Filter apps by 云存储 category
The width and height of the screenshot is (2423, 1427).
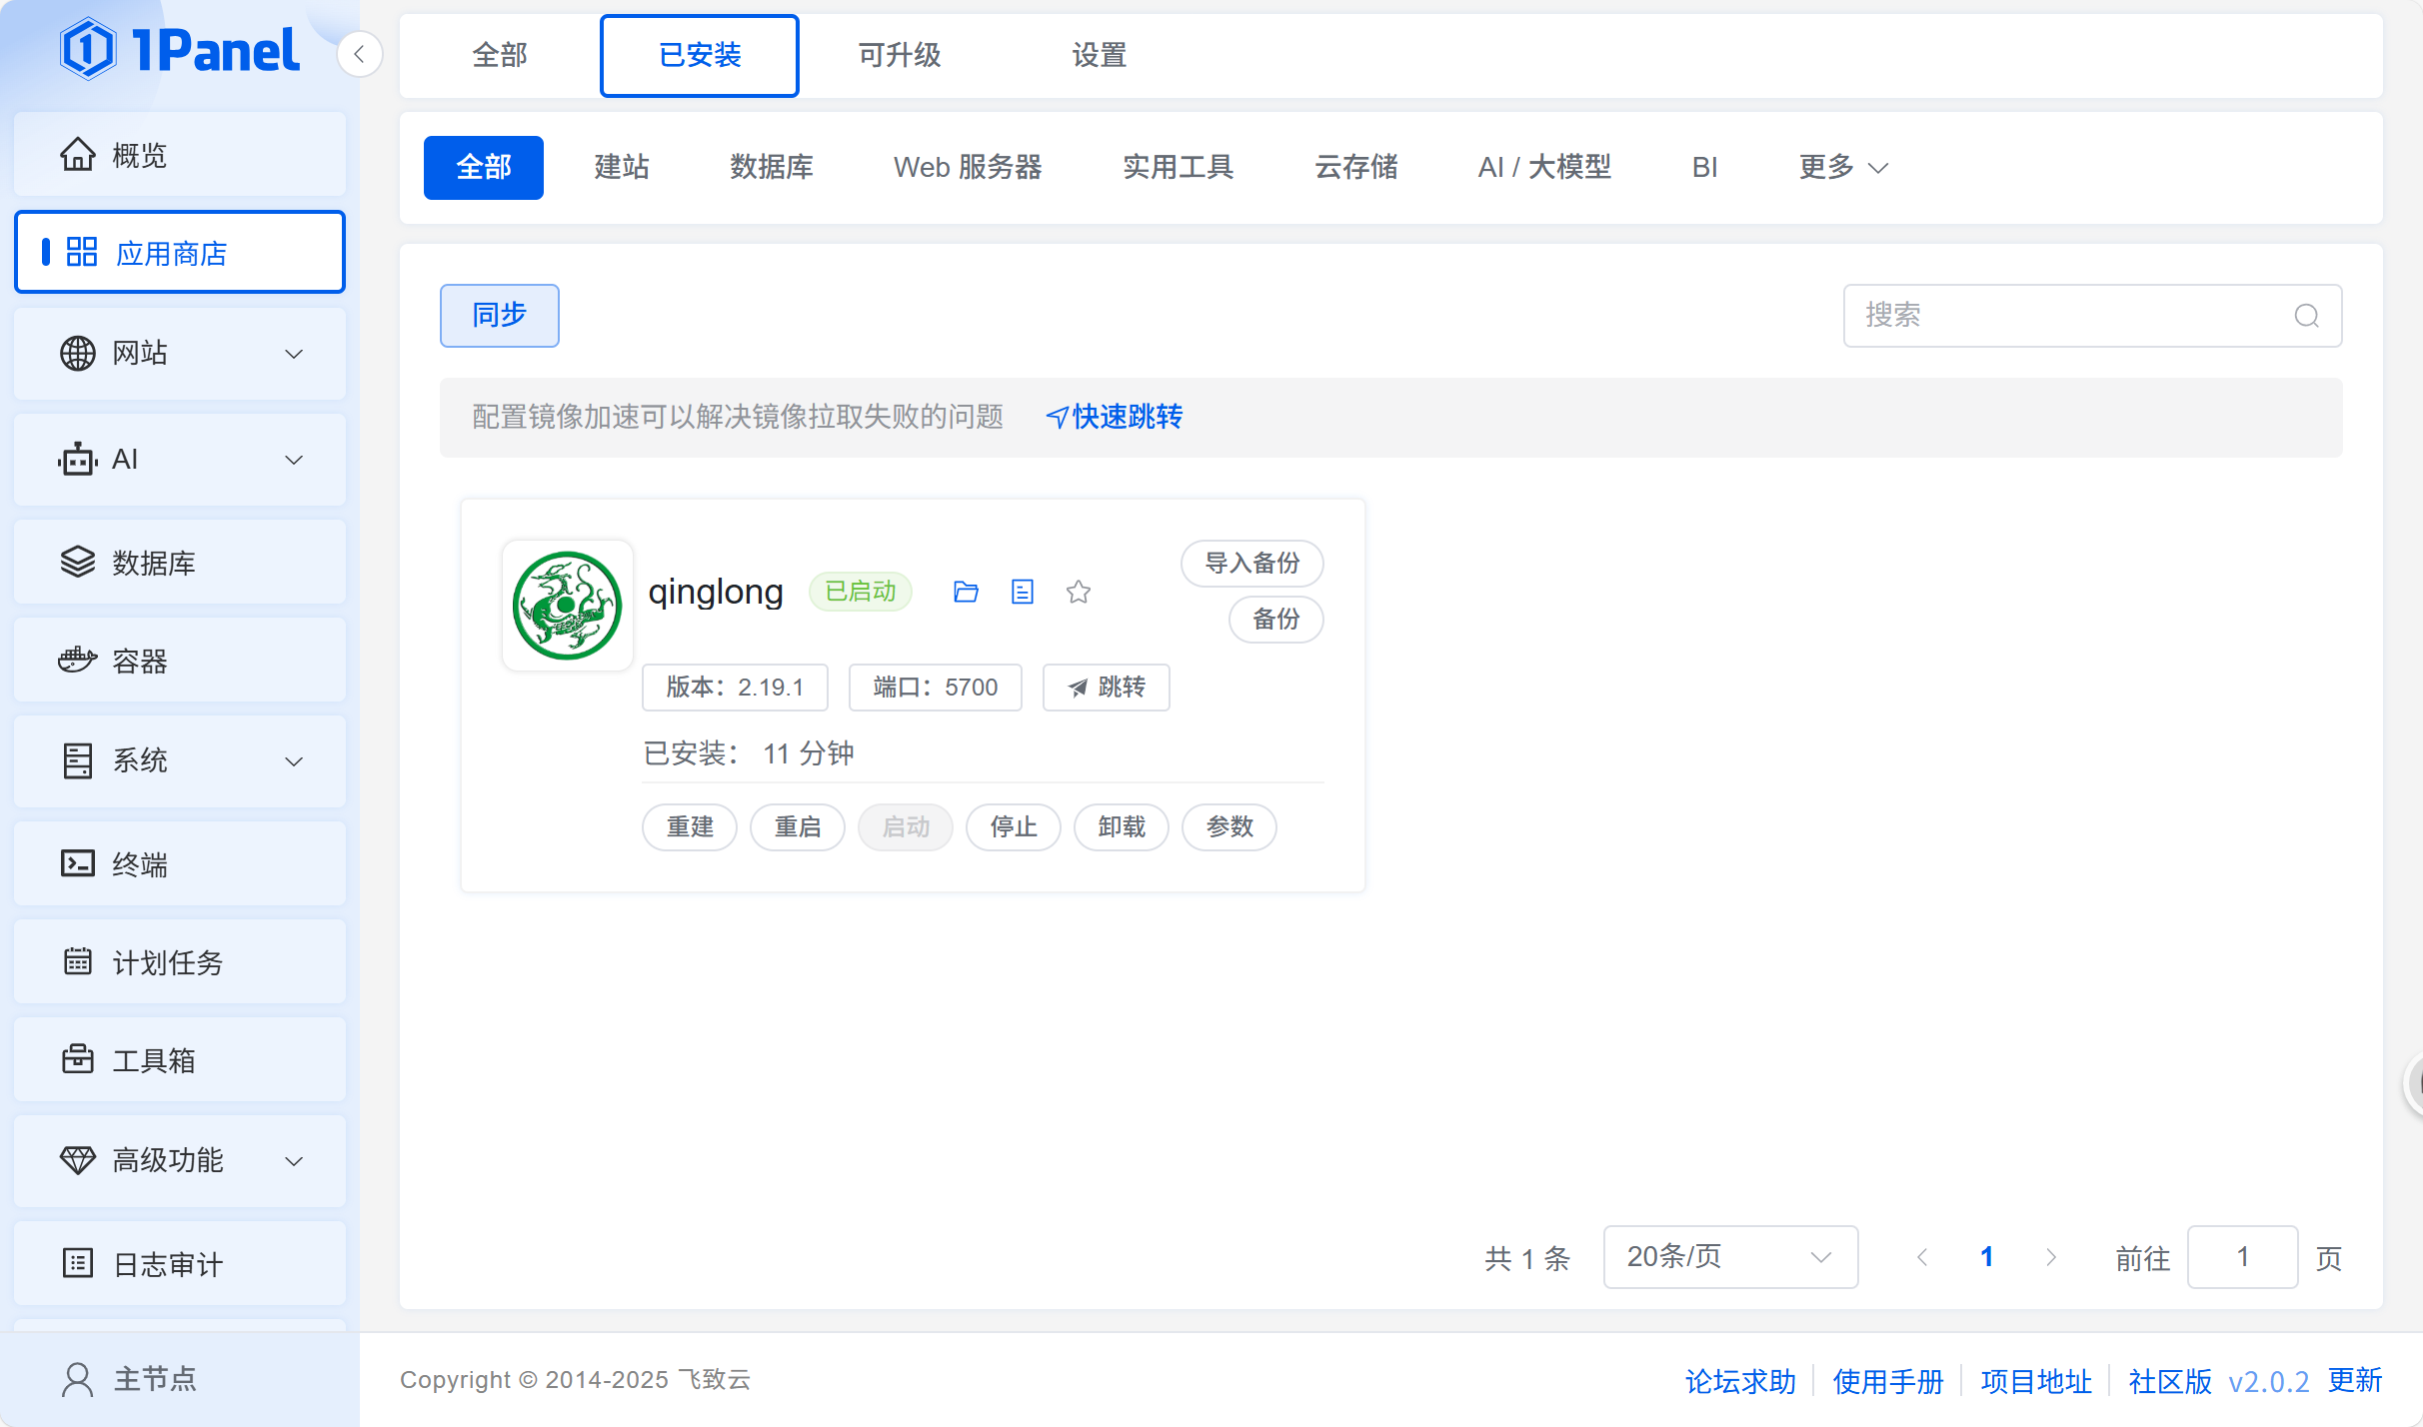(1356, 167)
